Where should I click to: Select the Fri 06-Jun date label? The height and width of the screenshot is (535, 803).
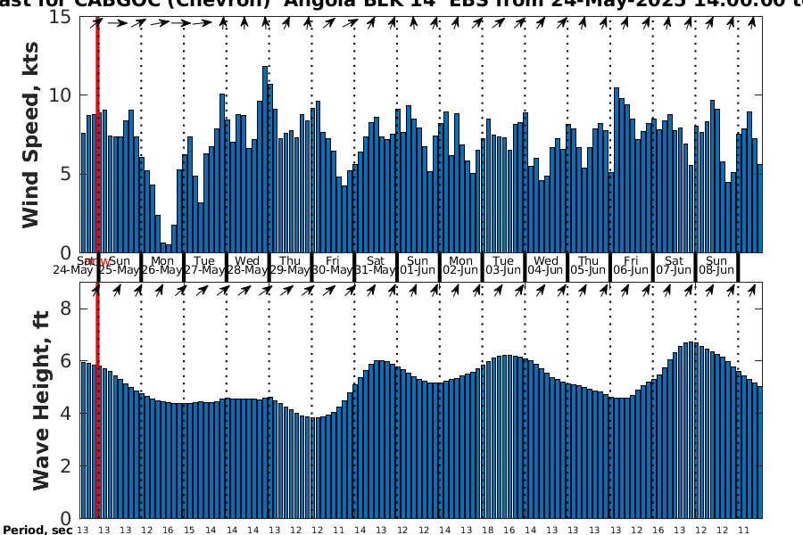click(x=631, y=265)
